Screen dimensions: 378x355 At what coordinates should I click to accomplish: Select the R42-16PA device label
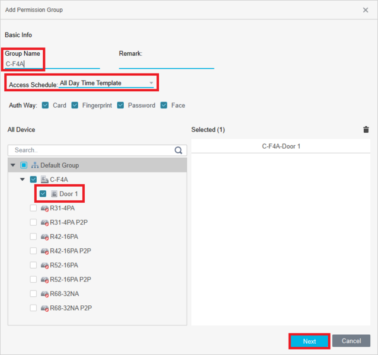64,236
